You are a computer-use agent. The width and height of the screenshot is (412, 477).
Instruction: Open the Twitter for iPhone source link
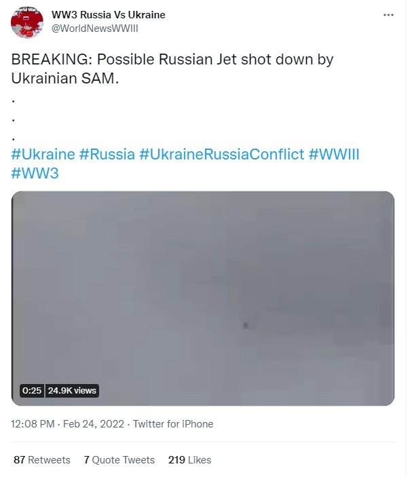coord(173,424)
